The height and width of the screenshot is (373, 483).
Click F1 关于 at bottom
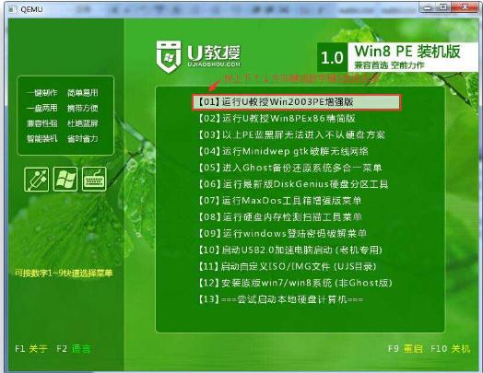31,349
